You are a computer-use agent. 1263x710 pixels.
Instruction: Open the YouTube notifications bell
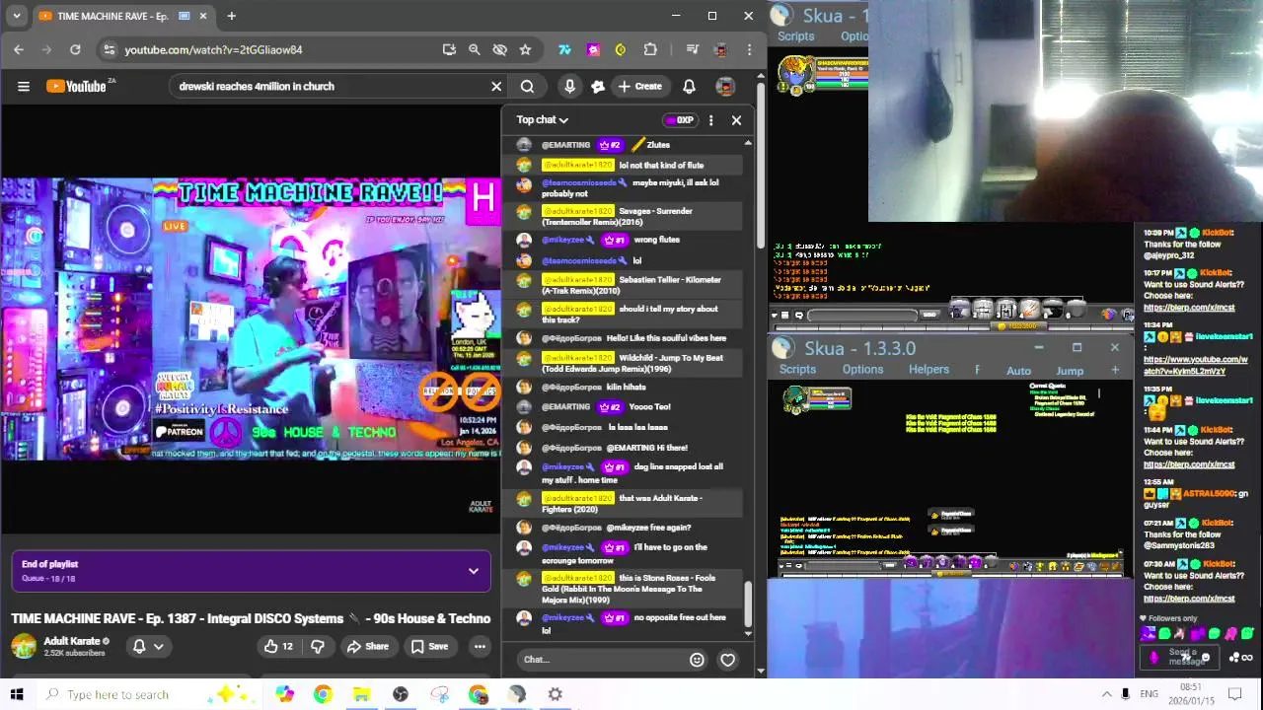click(689, 87)
